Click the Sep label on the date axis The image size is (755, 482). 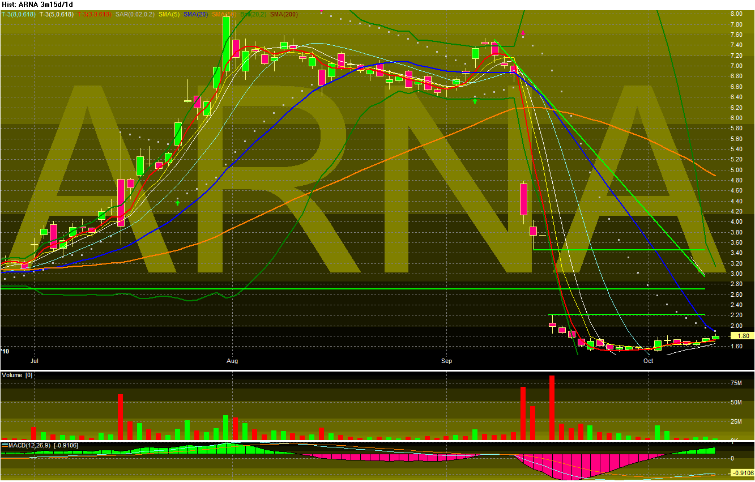[446, 361]
